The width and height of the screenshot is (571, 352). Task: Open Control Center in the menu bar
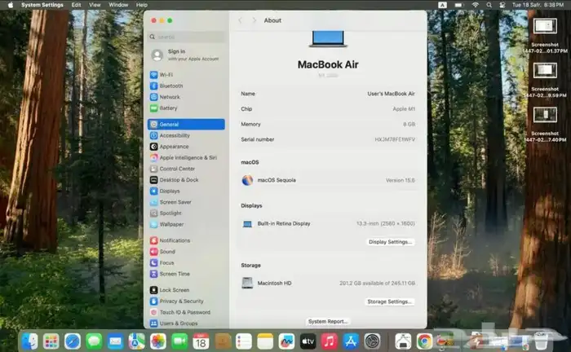tap(502, 5)
